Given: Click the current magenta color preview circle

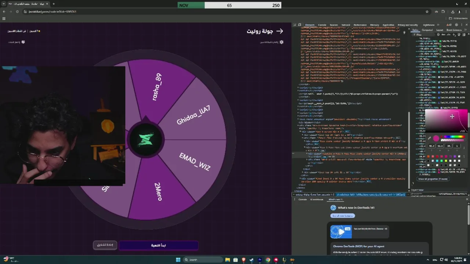Looking at the screenshot, I should (436, 138).
